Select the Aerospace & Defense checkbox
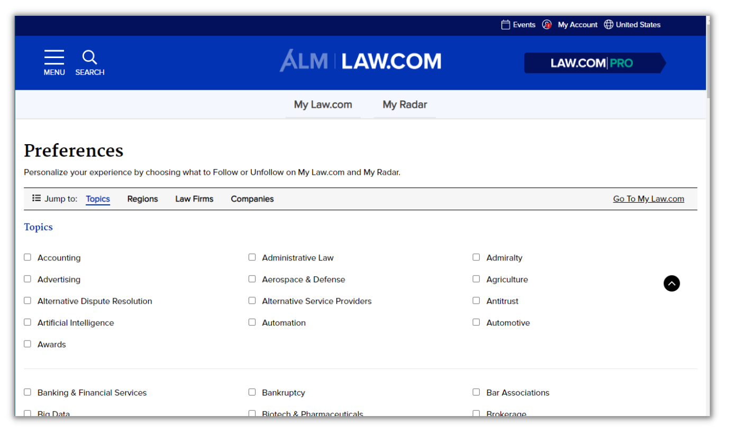Image resolution: width=730 pixels, height=433 pixels. point(252,279)
